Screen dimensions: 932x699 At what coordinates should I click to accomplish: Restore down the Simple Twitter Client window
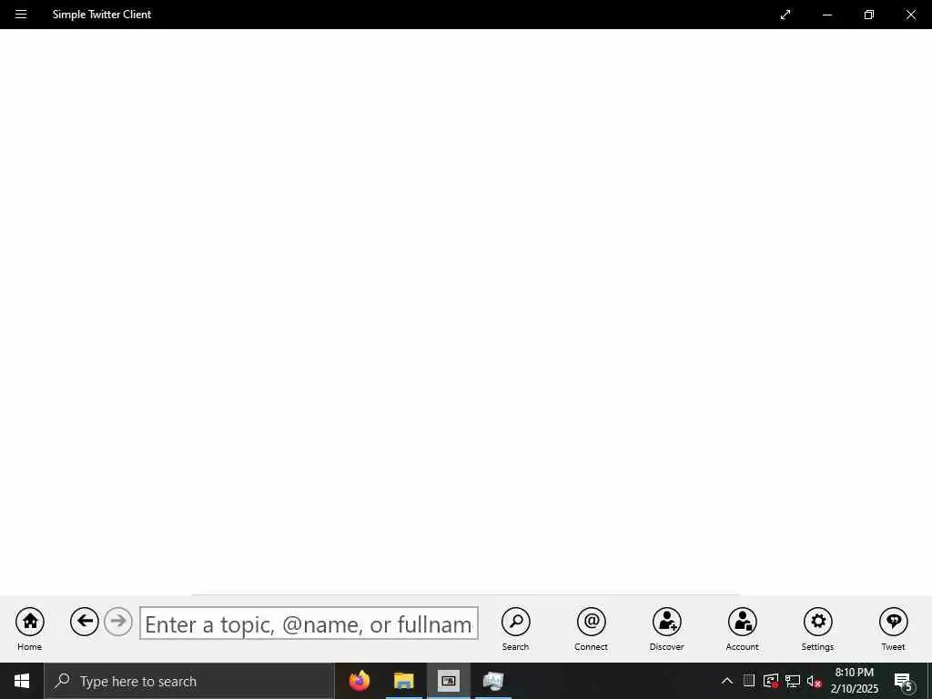click(869, 15)
